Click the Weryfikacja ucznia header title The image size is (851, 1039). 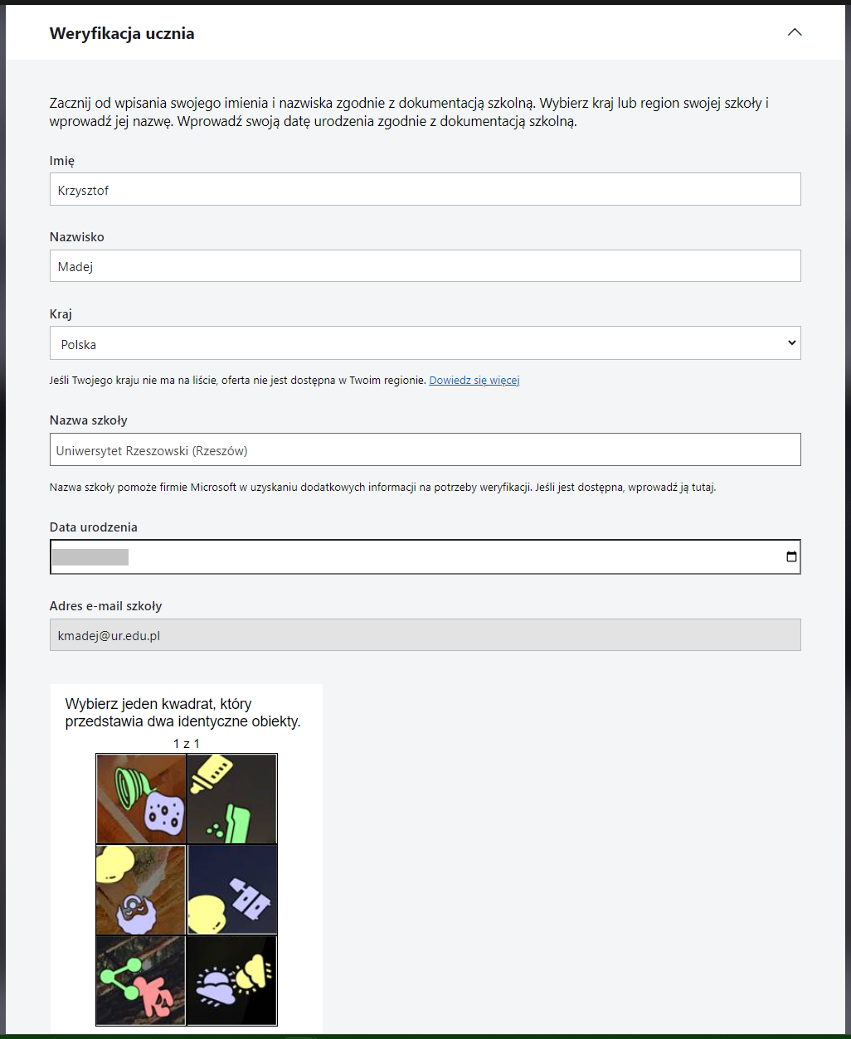point(122,34)
